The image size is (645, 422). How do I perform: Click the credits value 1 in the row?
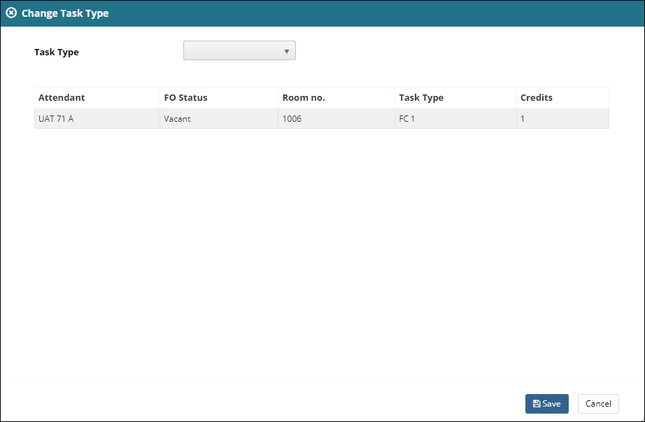521,119
